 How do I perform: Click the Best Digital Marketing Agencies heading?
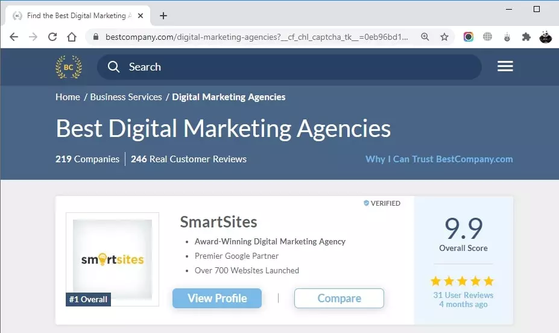click(x=223, y=128)
